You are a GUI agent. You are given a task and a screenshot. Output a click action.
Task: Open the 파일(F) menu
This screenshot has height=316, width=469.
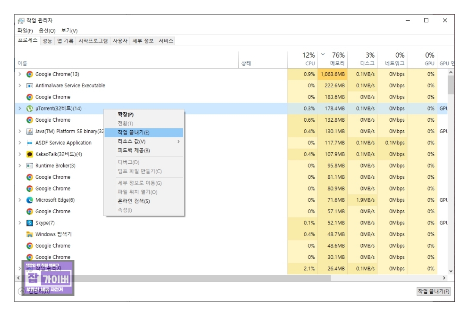pos(25,31)
